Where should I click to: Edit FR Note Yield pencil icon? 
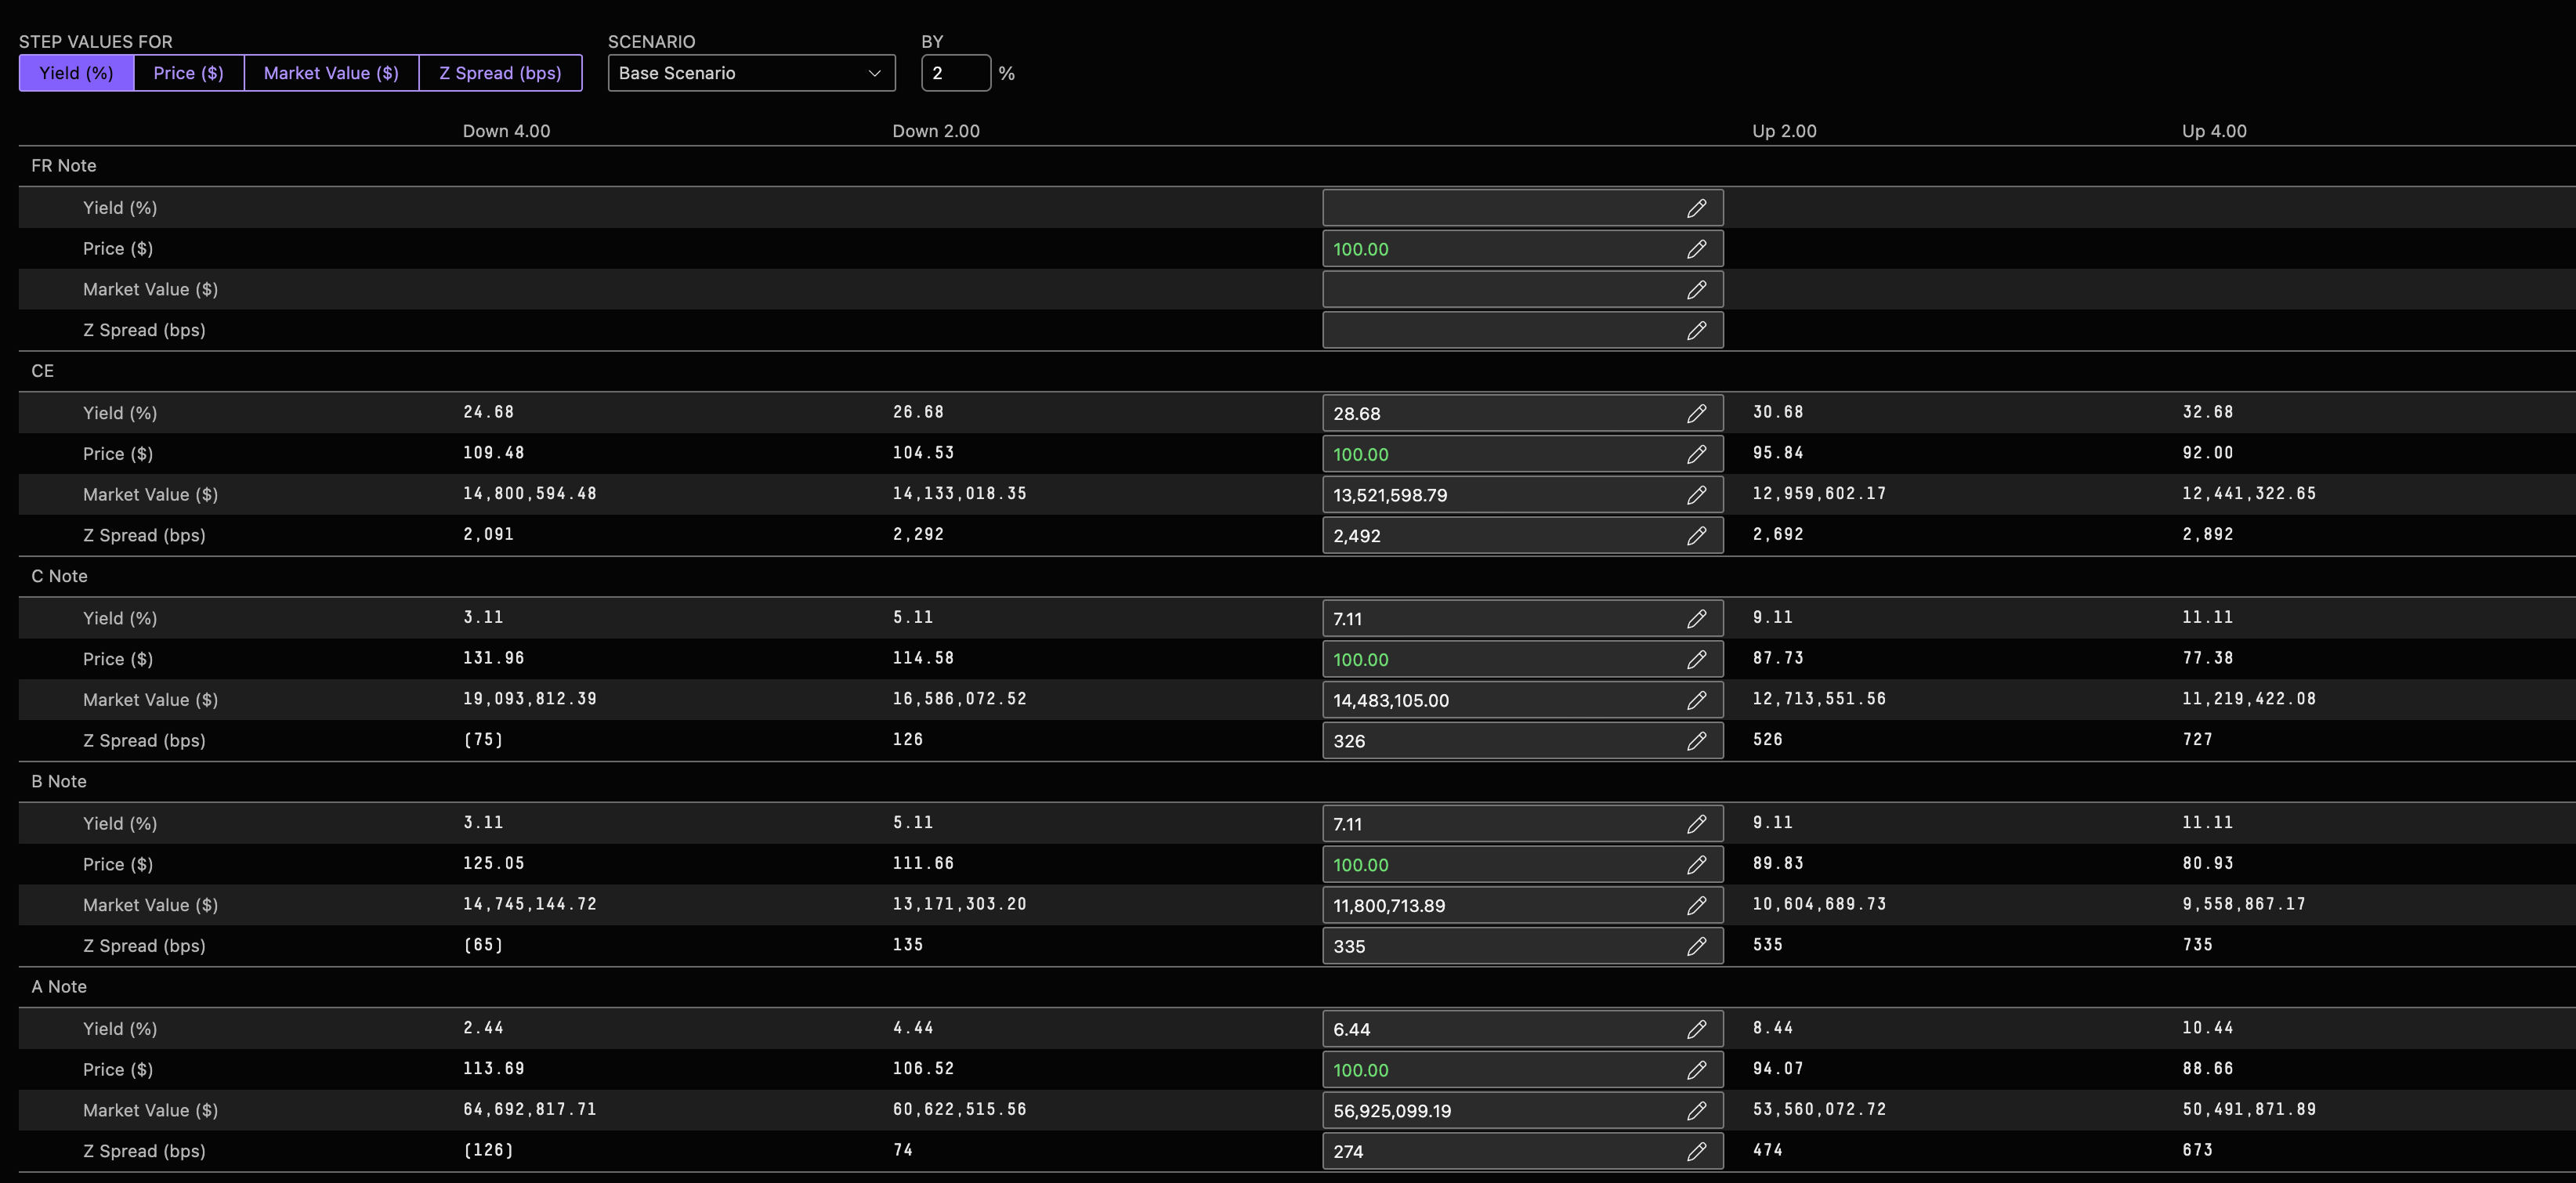1696,208
